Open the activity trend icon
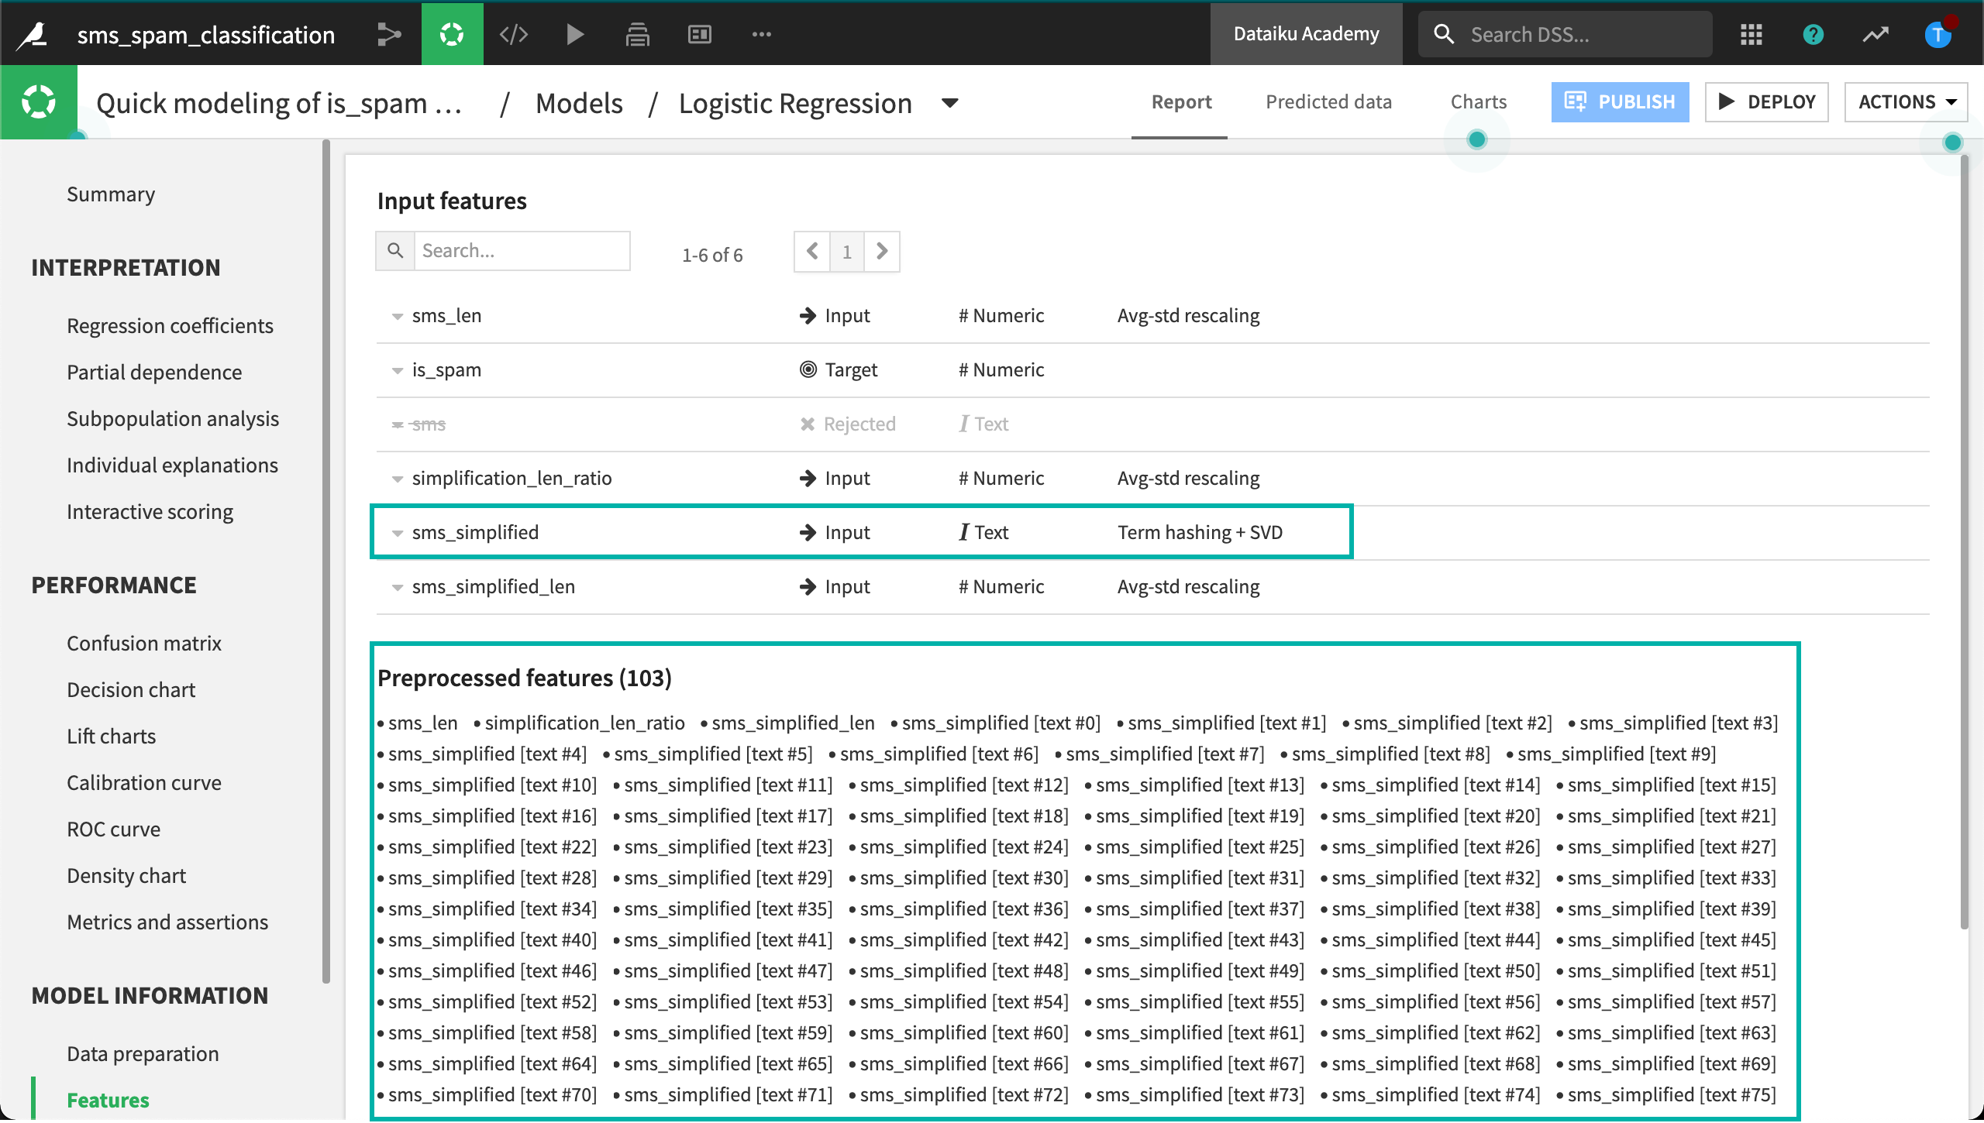The height and width of the screenshot is (1123, 1984). [1875, 34]
